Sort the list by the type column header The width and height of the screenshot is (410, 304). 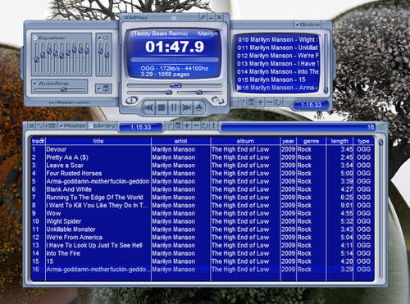pyautogui.click(x=364, y=141)
